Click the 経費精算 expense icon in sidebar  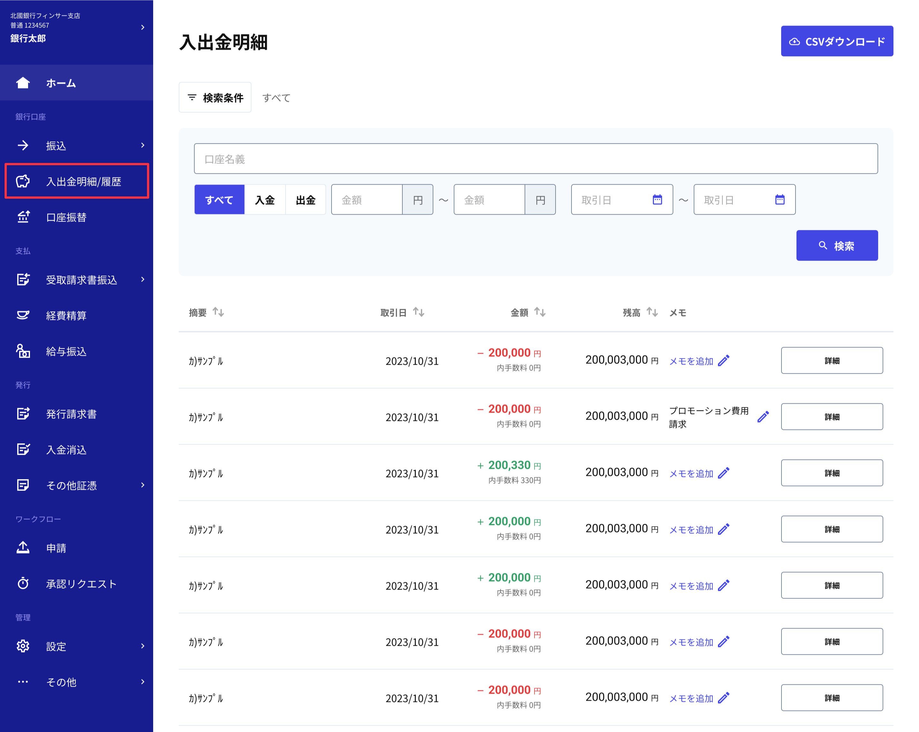click(x=23, y=315)
